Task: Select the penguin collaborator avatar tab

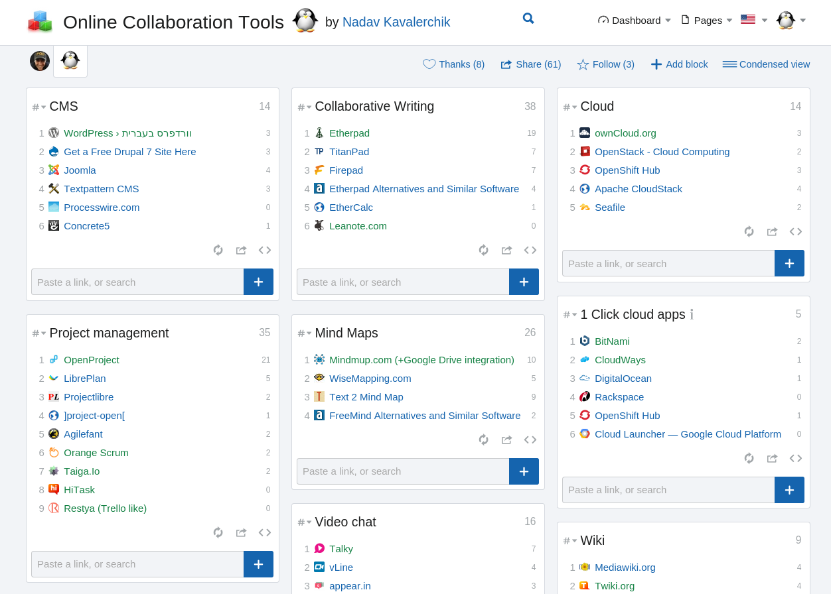Action: point(70,60)
